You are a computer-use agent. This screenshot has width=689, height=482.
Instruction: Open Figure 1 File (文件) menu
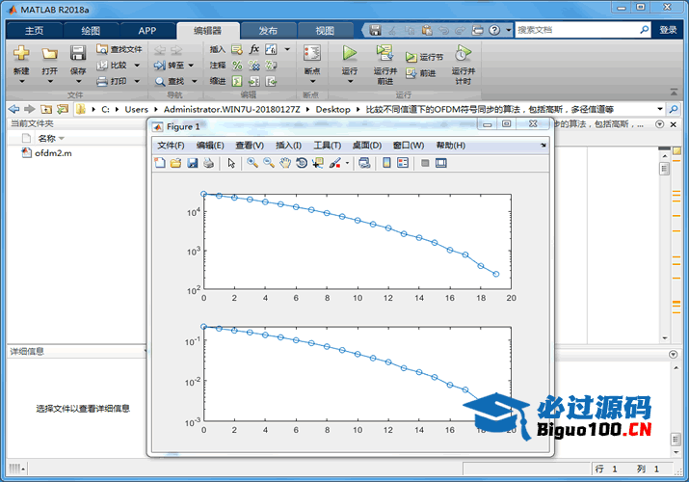tap(171, 146)
